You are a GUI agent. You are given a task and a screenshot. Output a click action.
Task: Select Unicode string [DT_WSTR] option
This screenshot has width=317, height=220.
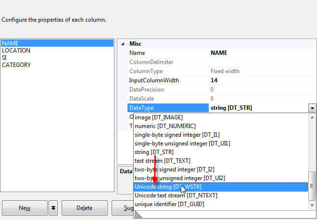click(x=167, y=187)
